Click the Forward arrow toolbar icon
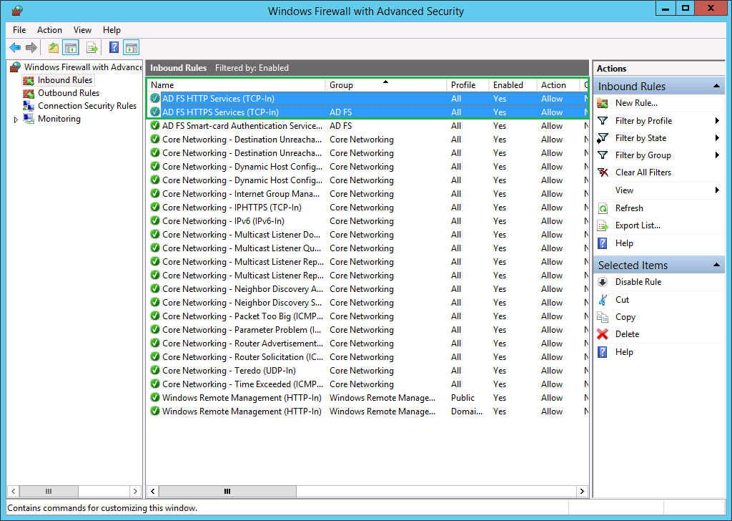Viewport: 732px width, 521px height. click(x=31, y=48)
